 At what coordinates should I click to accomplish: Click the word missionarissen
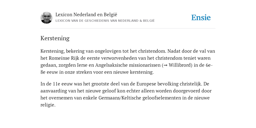click(145, 65)
